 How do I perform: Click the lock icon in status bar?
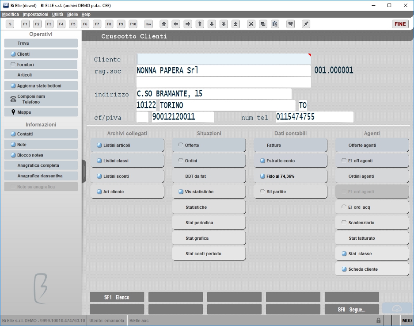click(x=378, y=320)
